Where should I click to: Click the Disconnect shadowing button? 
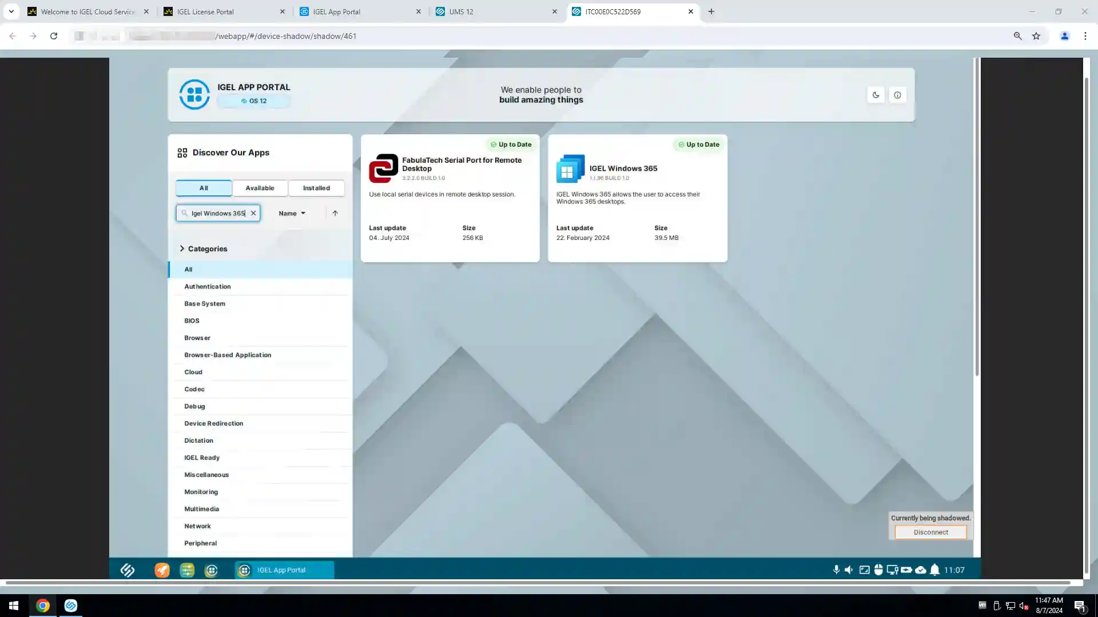tap(930, 532)
